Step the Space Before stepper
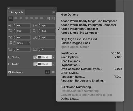The width and height of the screenshot is (133, 111). click(14, 37)
